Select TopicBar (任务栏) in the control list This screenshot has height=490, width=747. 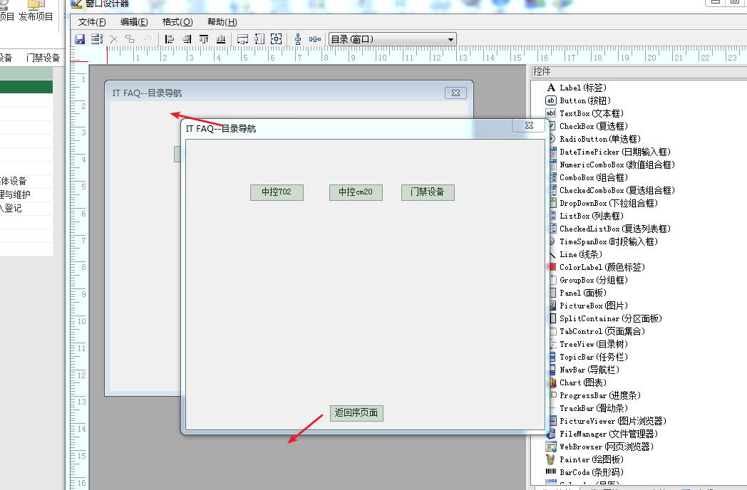(593, 357)
